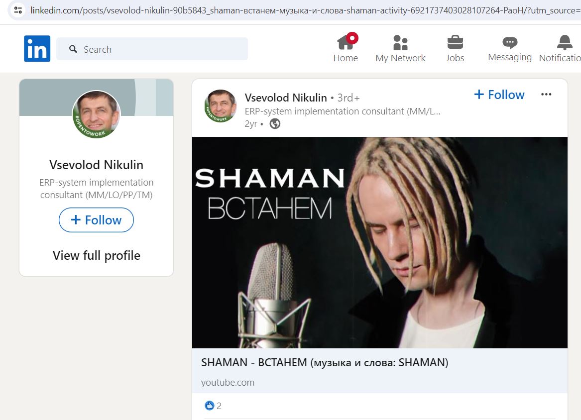Go to Home in the navigation bar

coord(346,48)
